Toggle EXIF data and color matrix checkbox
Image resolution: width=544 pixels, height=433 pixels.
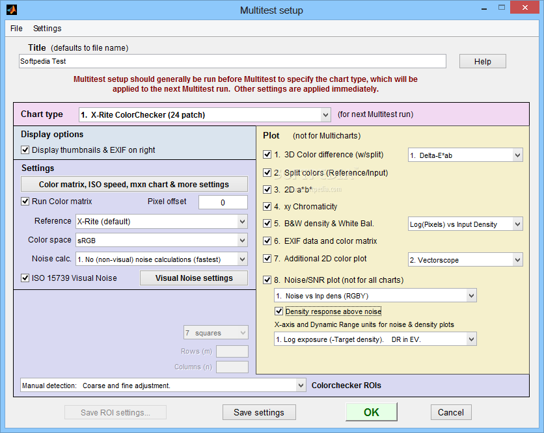pyautogui.click(x=267, y=241)
